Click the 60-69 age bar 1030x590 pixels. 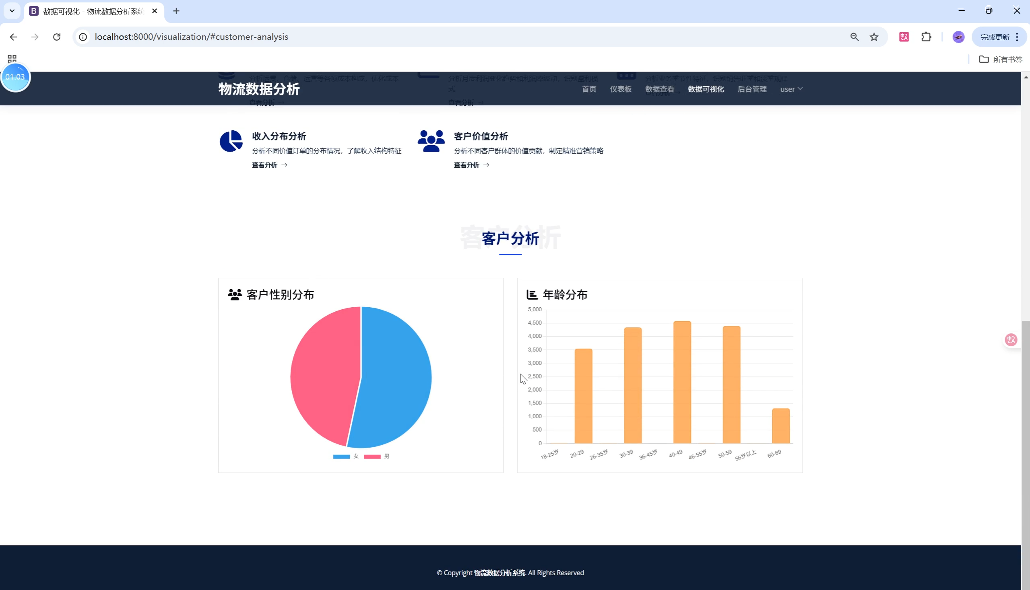tap(781, 426)
